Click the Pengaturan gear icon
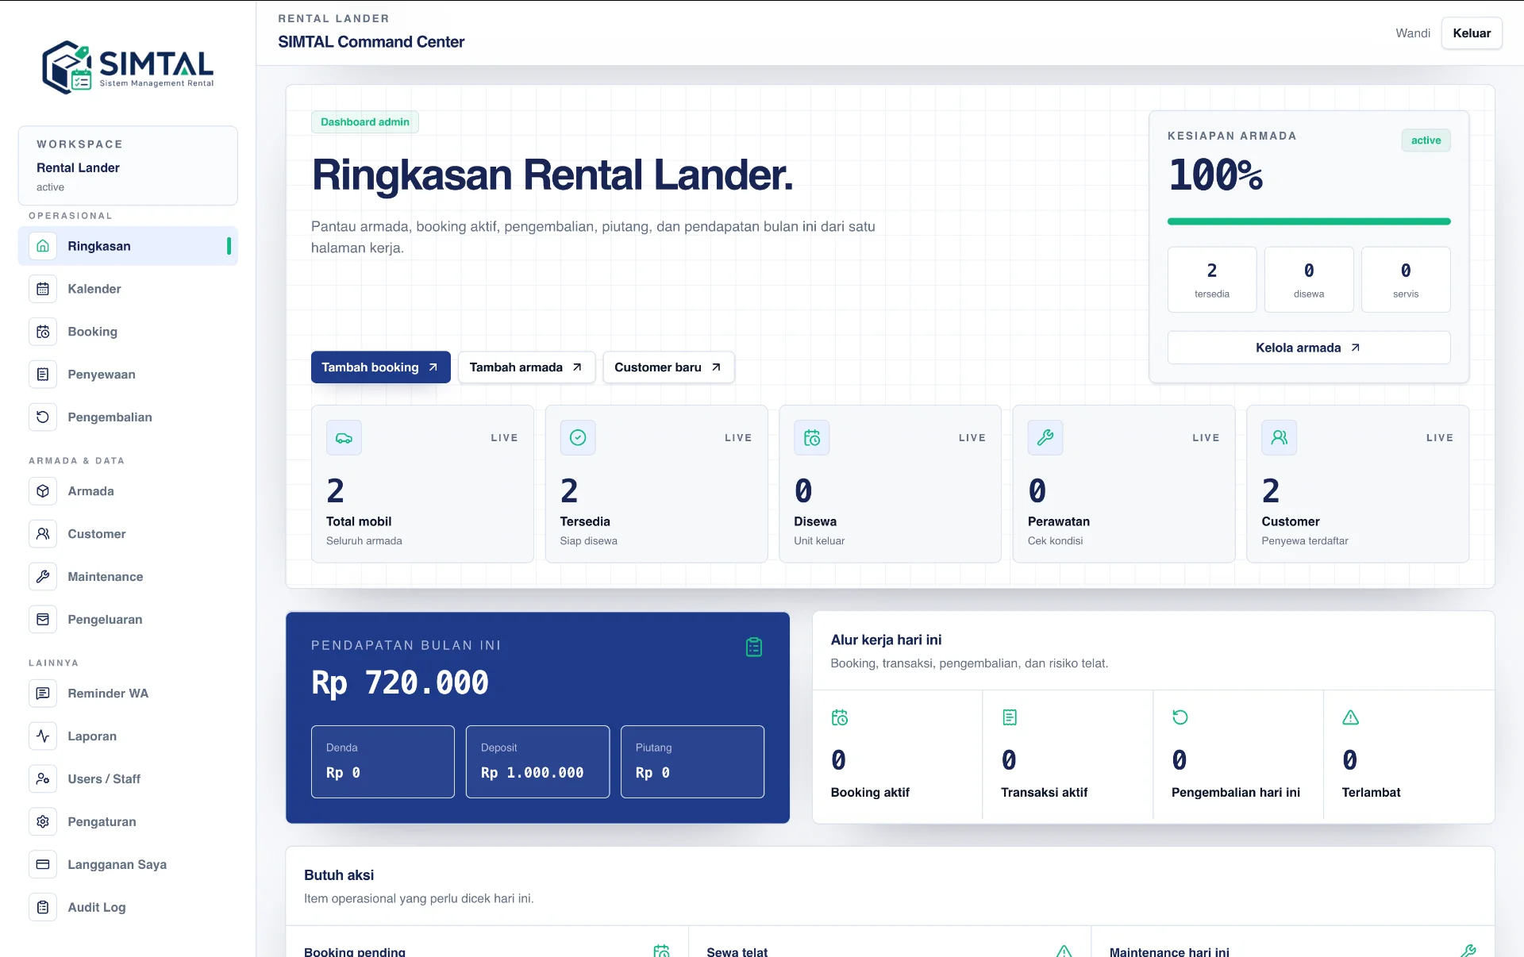Screen dimensions: 1524x957 coord(43,822)
